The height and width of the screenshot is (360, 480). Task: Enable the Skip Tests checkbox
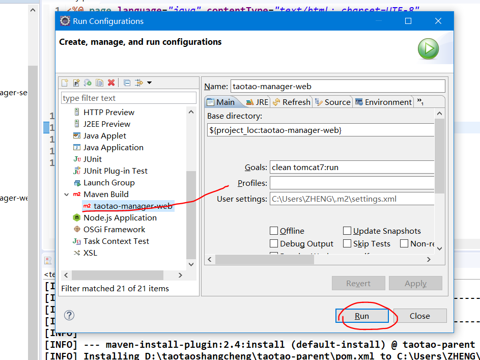347,243
